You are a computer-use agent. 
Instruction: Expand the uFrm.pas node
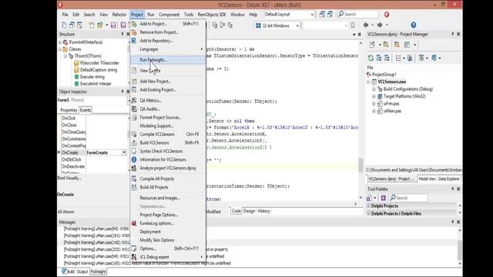[374, 104]
